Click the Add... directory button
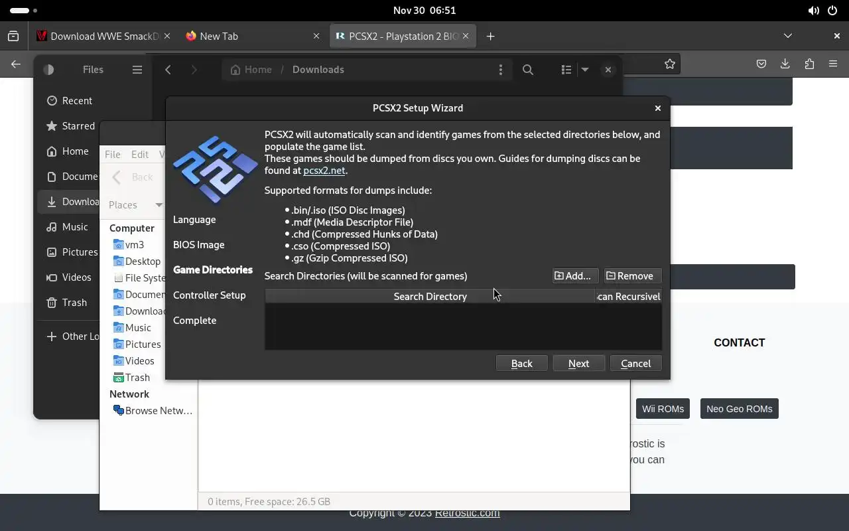The width and height of the screenshot is (849, 531). click(575, 275)
